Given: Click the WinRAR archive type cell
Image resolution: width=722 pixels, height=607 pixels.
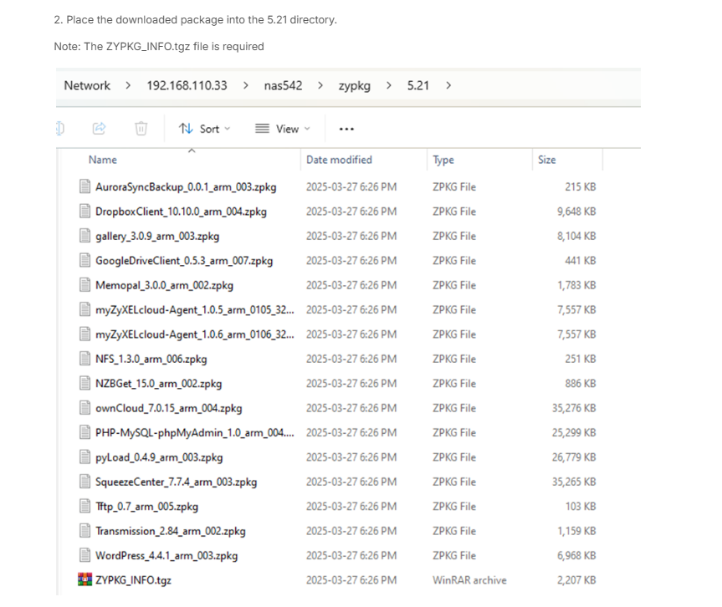Looking at the screenshot, I should click(469, 580).
